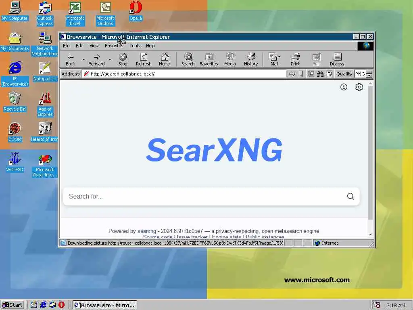This screenshot has height=310, width=413.
Task: Open the Favorites menu
Action: tap(114, 46)
